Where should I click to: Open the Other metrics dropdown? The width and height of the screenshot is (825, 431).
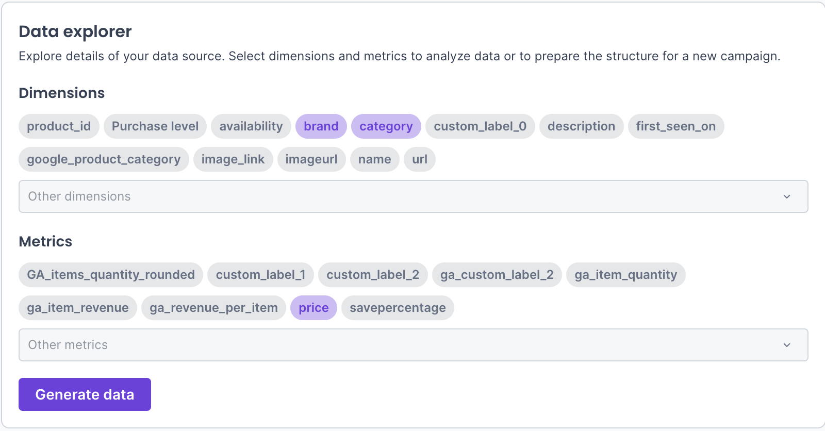(x=402, y=345)
